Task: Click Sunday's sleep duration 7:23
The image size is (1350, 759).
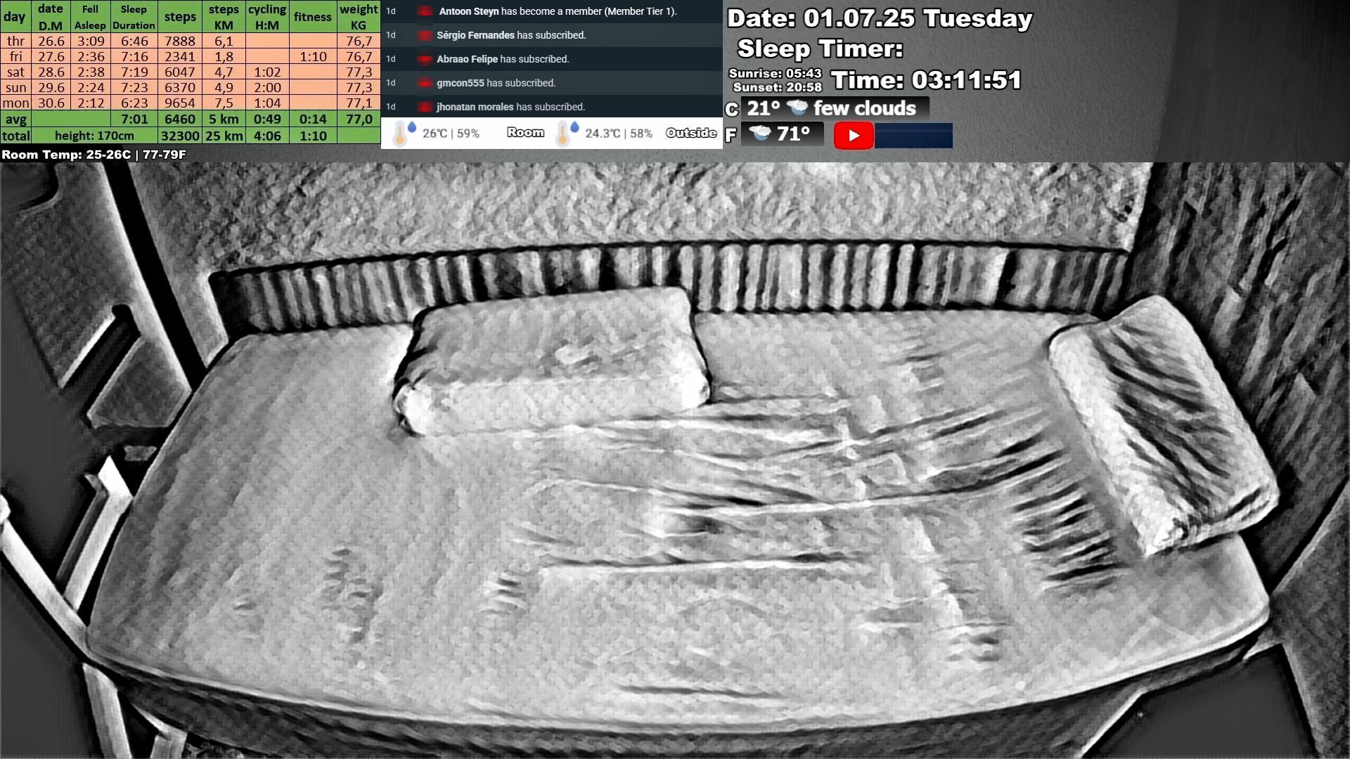Action: [x=134, y=87]
